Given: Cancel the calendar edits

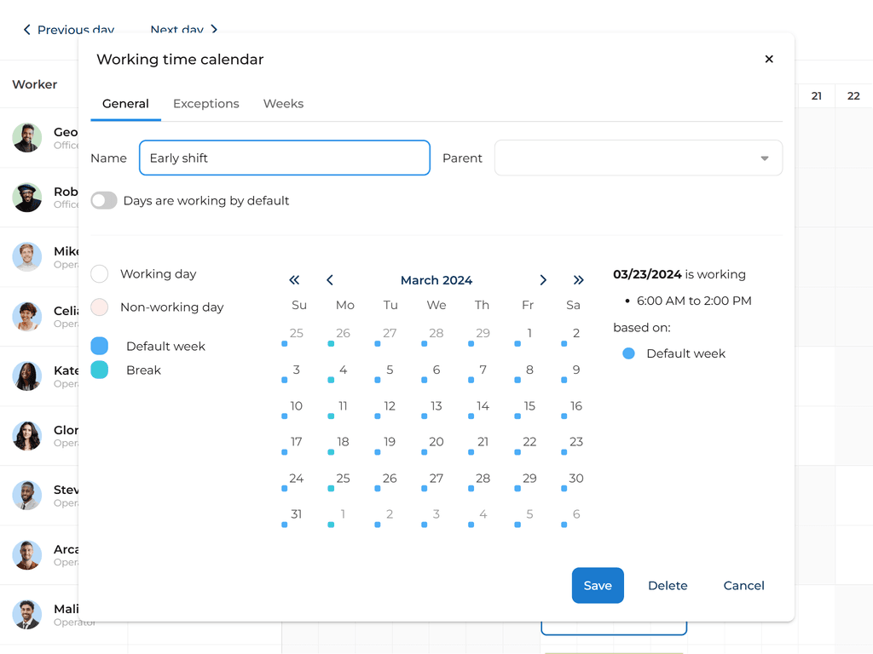Looking at the screenshot, I should click(743, 585).
